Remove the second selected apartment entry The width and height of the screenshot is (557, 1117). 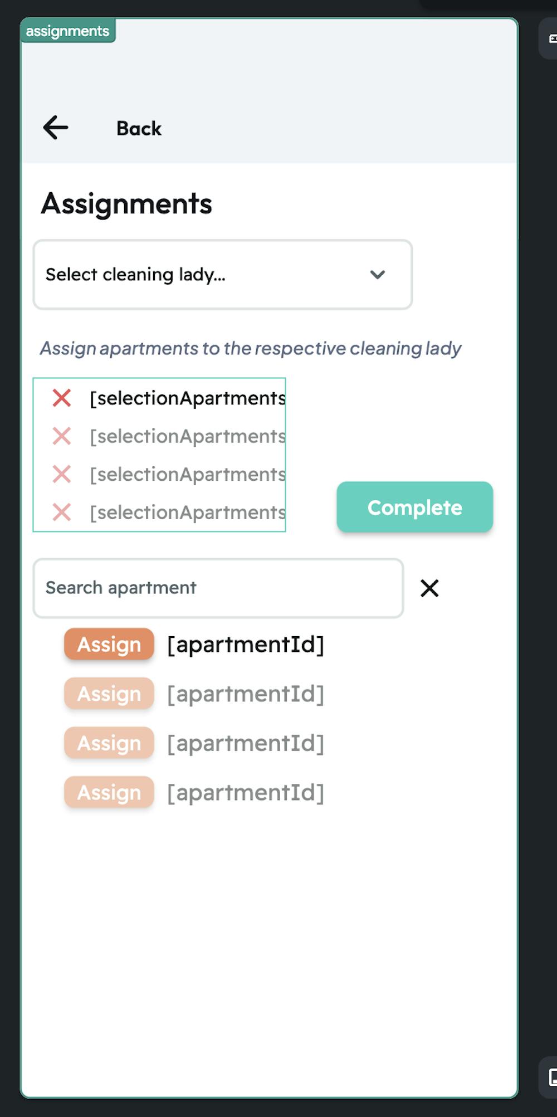click(x=62, y=436)
